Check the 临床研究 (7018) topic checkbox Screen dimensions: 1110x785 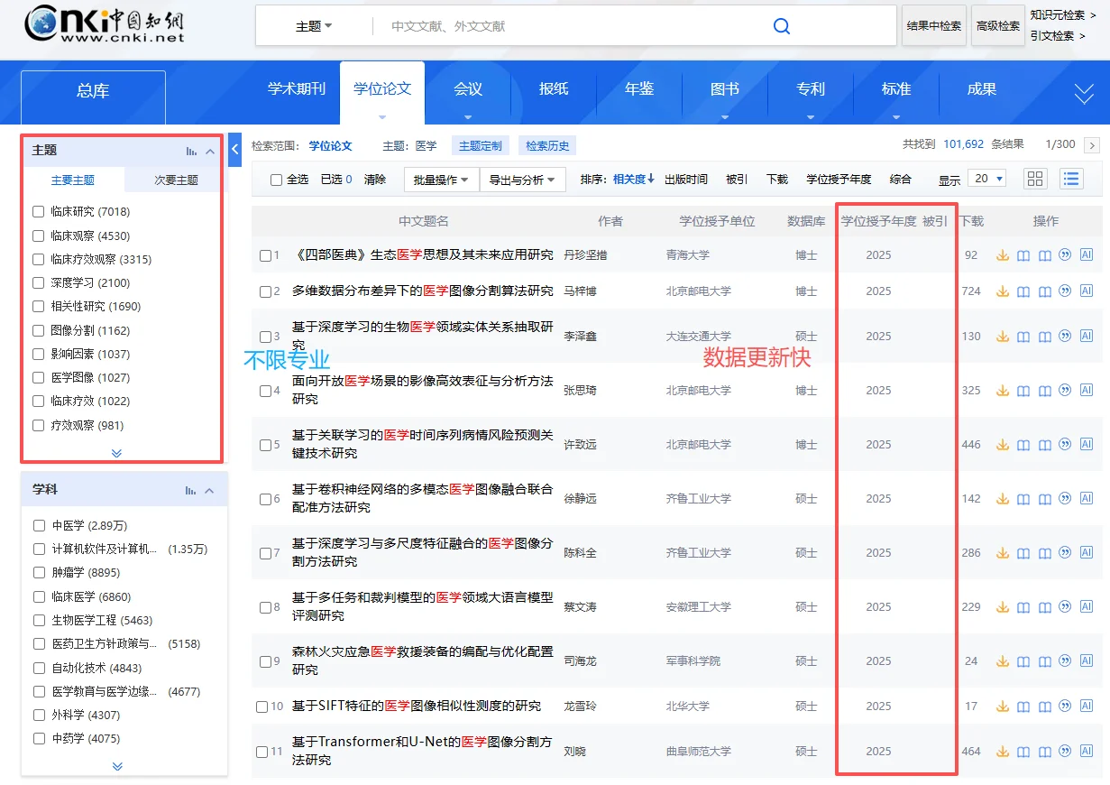point(37,210)
